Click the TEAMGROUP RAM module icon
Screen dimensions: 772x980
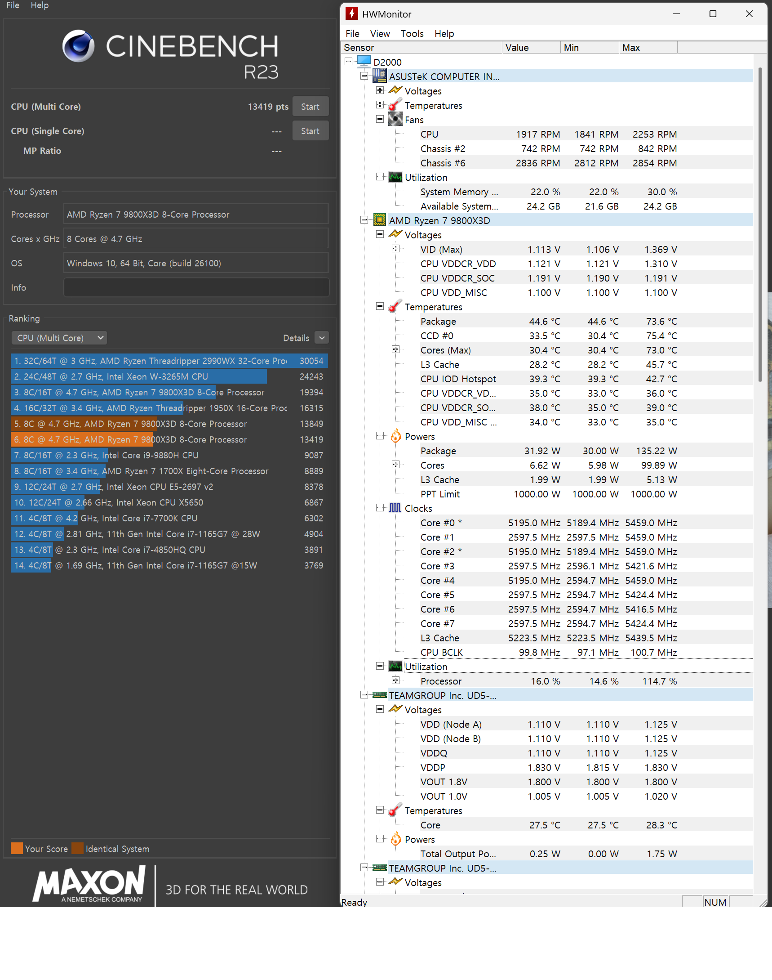tap(380, 695)
